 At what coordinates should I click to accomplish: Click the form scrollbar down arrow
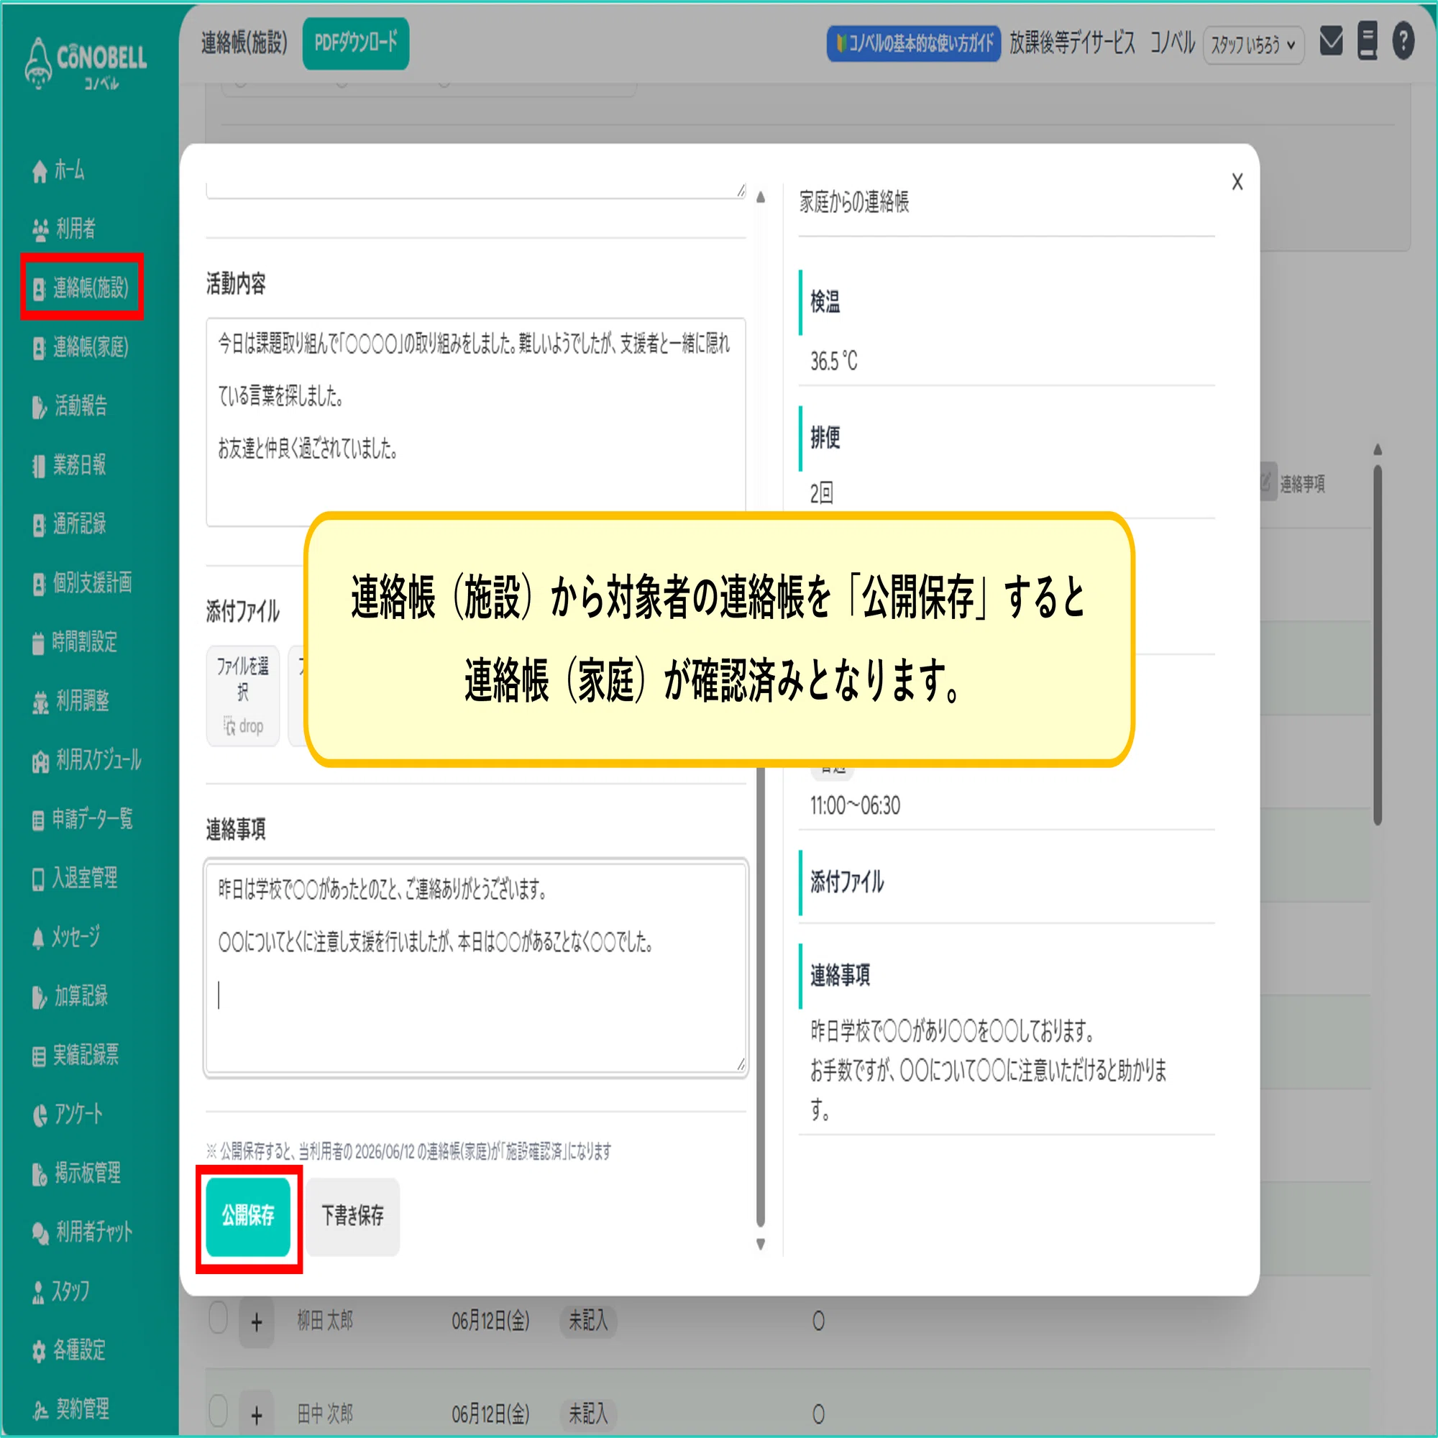(x=761, y=1244)
